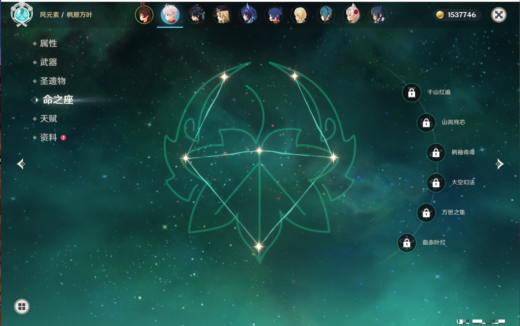The height and width of the screenshot is (326, 520).
Task: Click the top-left star of the constellation
Action: 224,76
